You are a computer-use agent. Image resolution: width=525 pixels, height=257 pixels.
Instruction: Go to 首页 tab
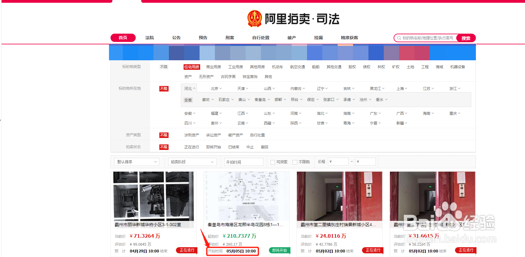123,38
